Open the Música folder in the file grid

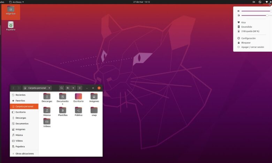47,111
